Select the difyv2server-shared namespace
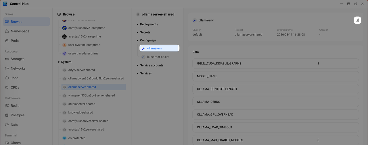 click(81, 70)
